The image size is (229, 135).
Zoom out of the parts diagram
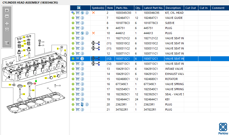tap(7, 17)
